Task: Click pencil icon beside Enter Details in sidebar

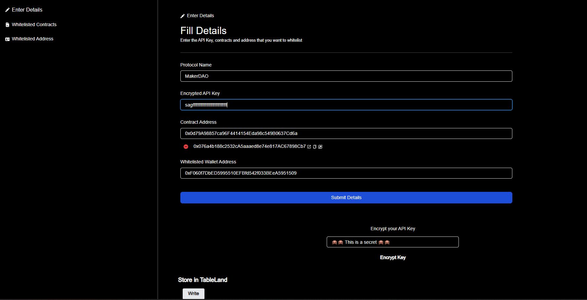Action: point(7,10)
